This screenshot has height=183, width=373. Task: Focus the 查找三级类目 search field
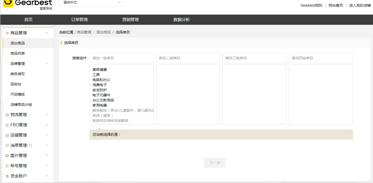tap(254, 58)
